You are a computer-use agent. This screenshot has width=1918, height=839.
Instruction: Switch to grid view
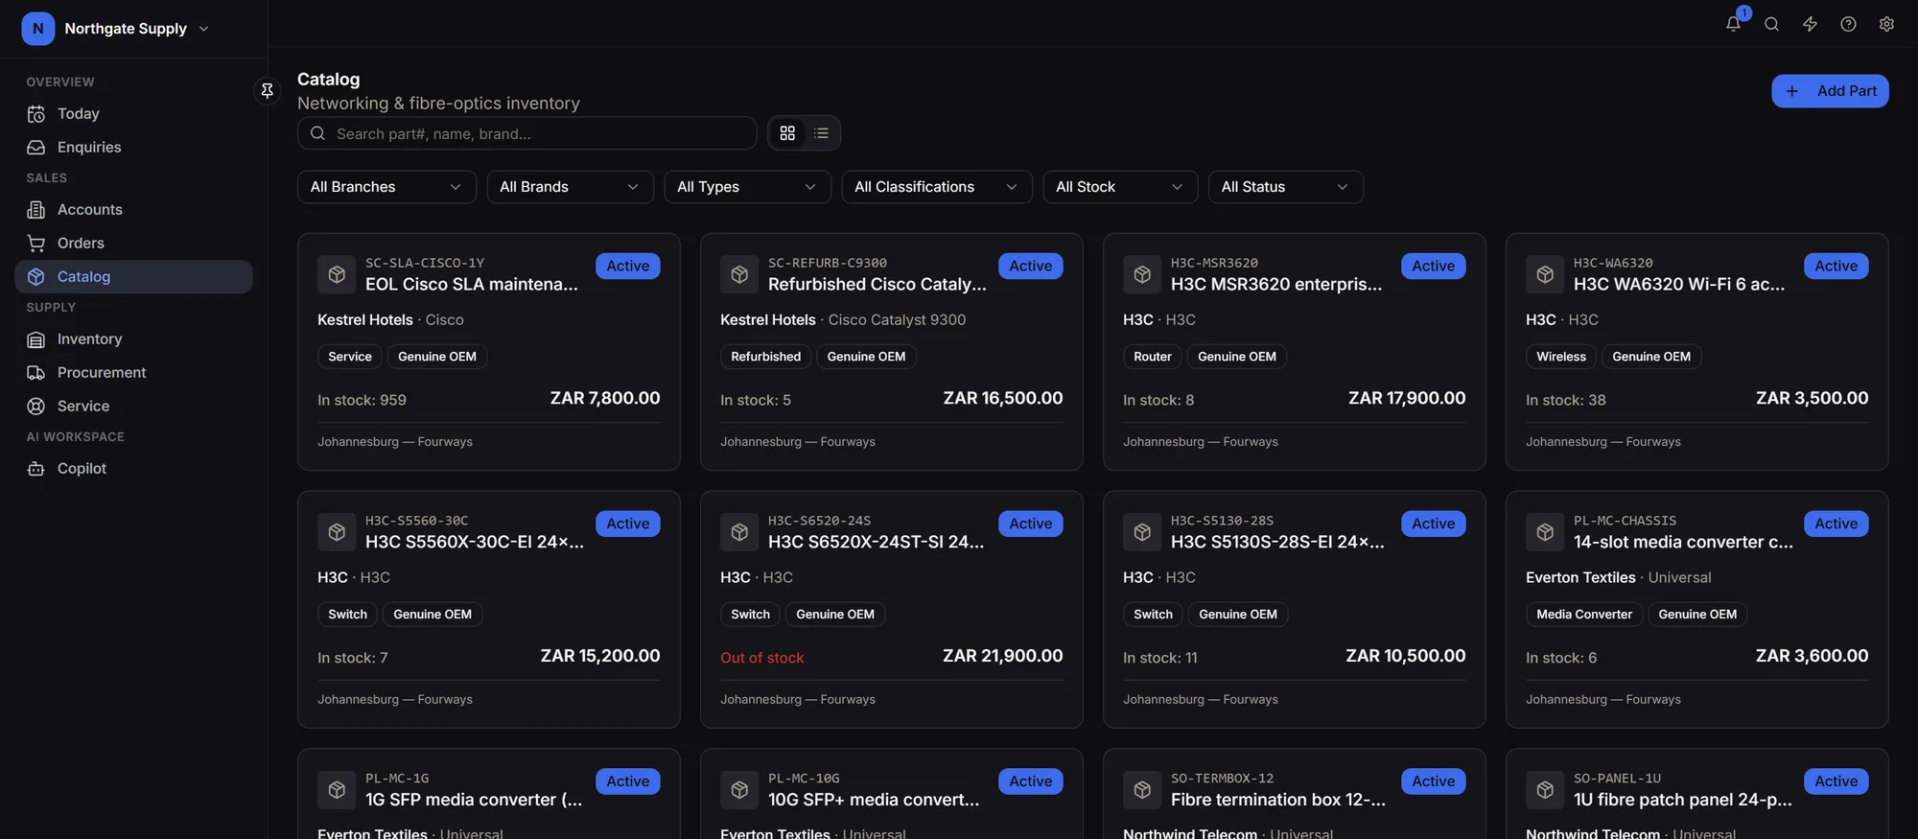(787, 133)
